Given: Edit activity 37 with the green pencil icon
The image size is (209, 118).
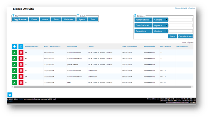Looking at the screenshot, I should click(15, 64).
